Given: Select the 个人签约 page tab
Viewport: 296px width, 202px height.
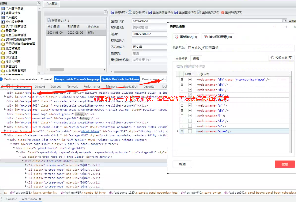Looking at the screenshot, I should click(x=52, y=3).
